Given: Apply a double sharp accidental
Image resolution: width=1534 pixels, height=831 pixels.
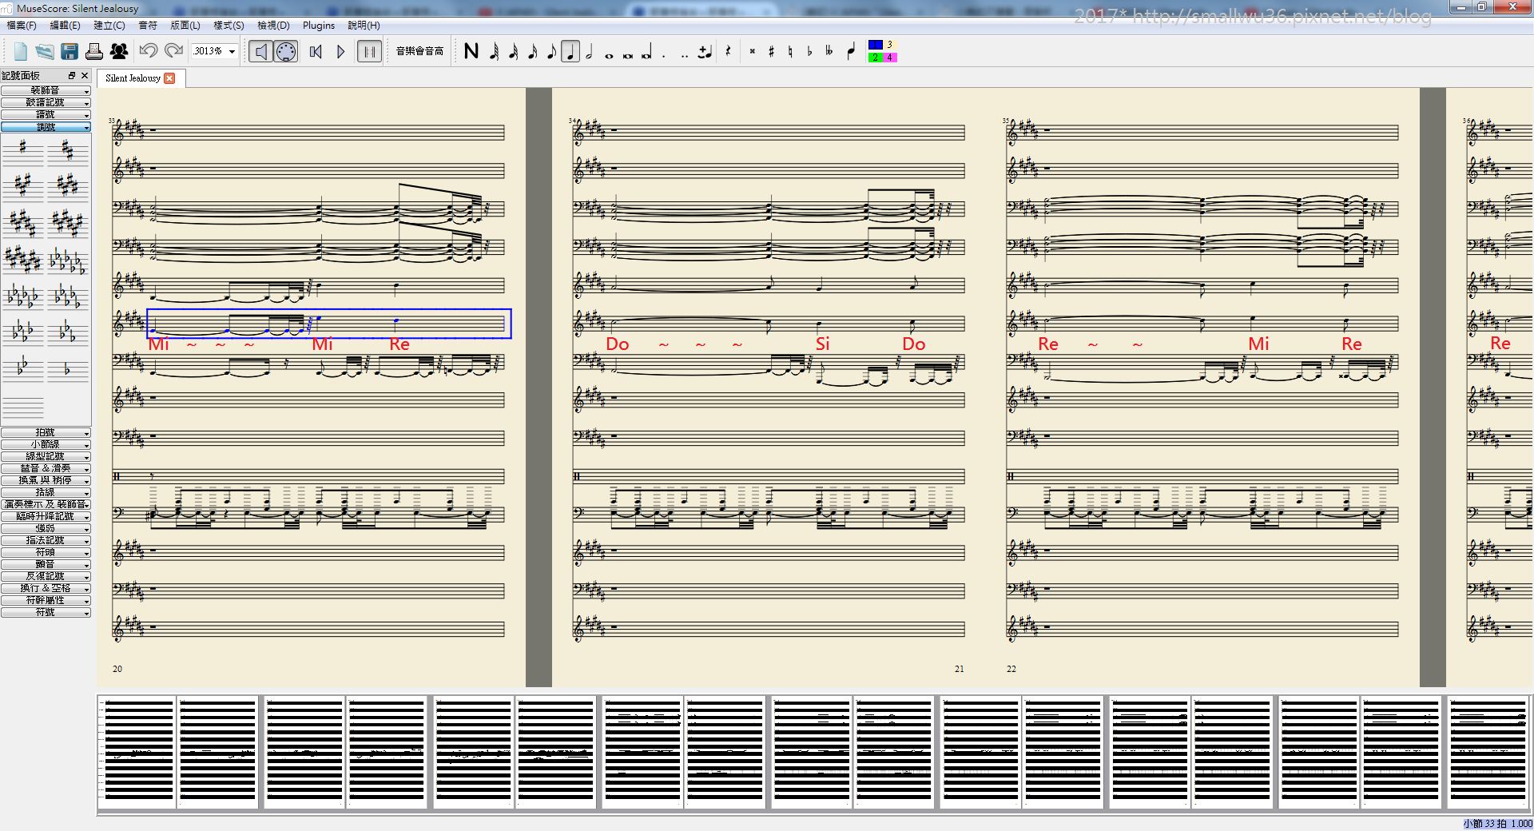Looking at the screenshot, I should point(753,51).
